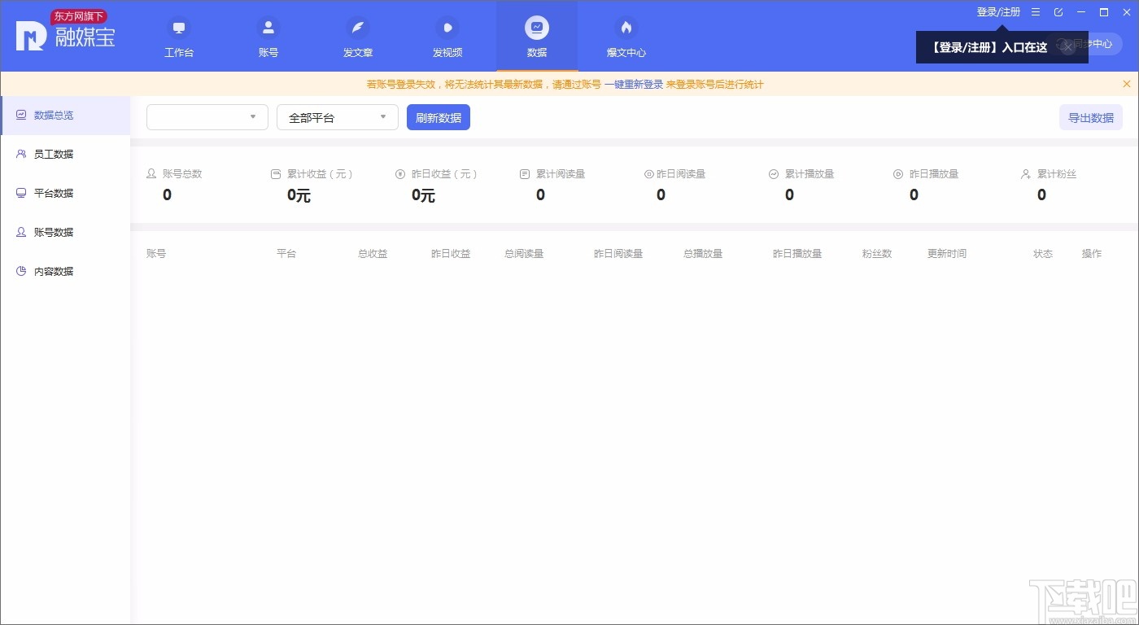Open the 登录/注册 link in the title bar
The image size is (1139, 625).
tap(998, 12)
